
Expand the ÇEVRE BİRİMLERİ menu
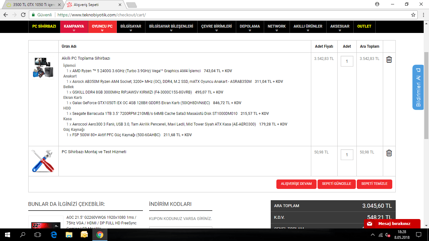tap(216, 27)
